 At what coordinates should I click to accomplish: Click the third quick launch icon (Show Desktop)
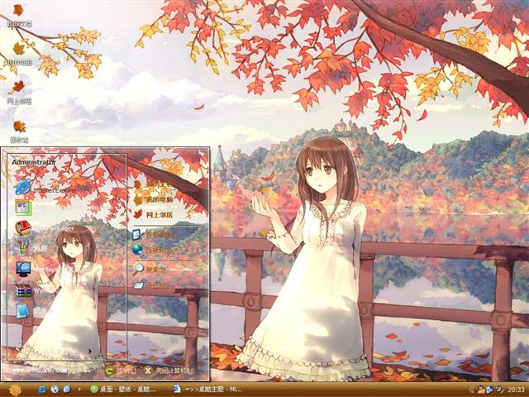coord(66,390)
